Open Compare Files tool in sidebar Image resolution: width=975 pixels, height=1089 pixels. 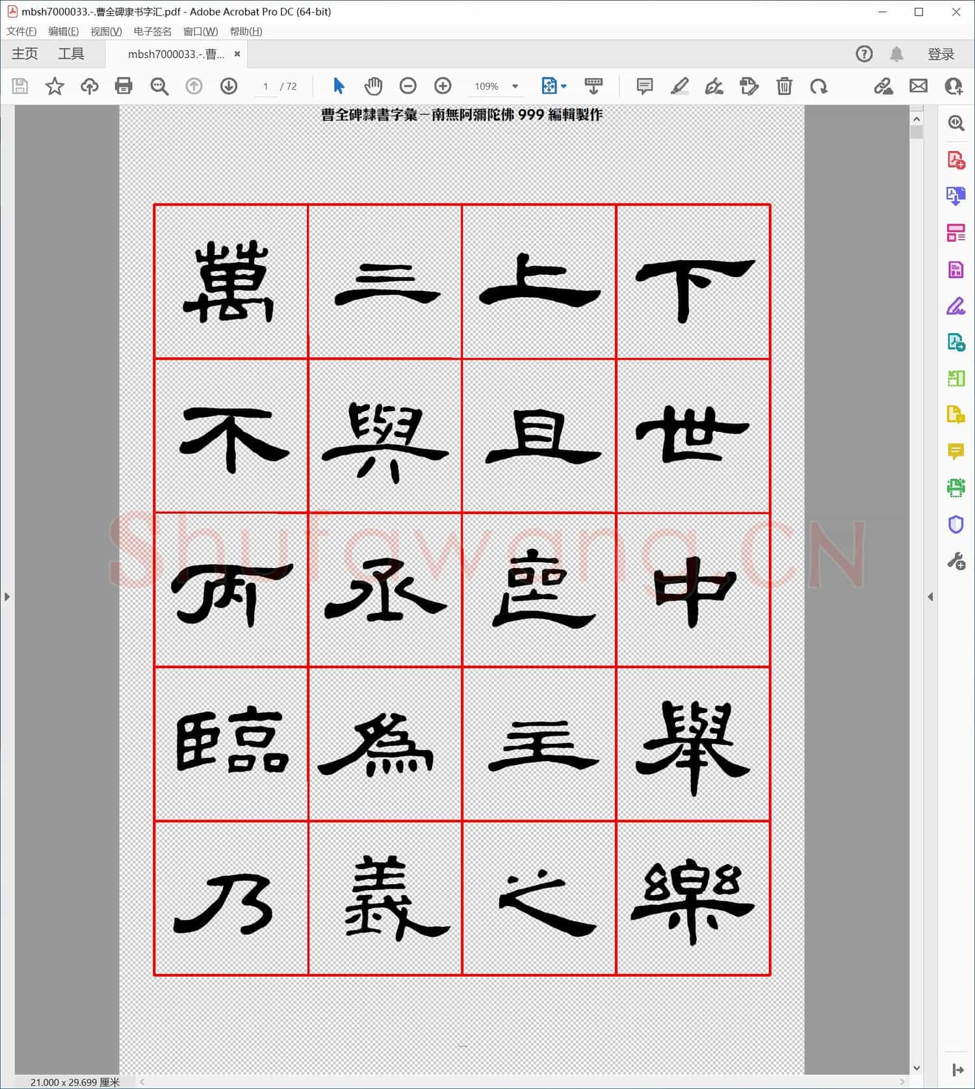pyautogui.click(x=955, y=378)
